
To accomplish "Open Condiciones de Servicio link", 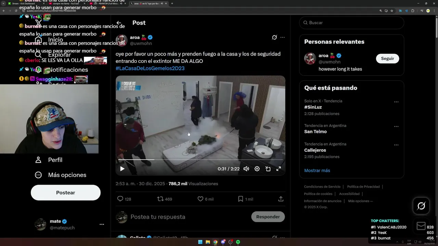I will coord(322,187).
